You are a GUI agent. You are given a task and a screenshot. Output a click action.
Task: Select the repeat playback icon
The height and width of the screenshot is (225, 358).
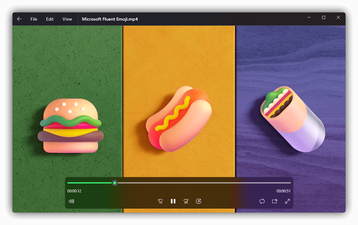pos(262,201)
